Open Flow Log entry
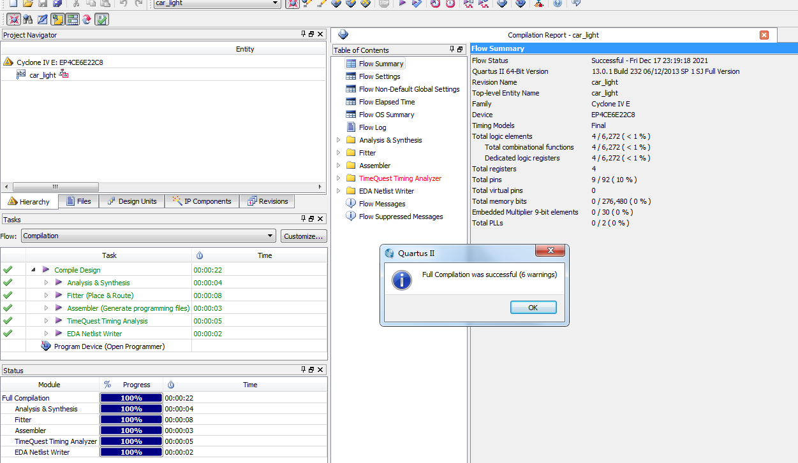 [373, 127]
